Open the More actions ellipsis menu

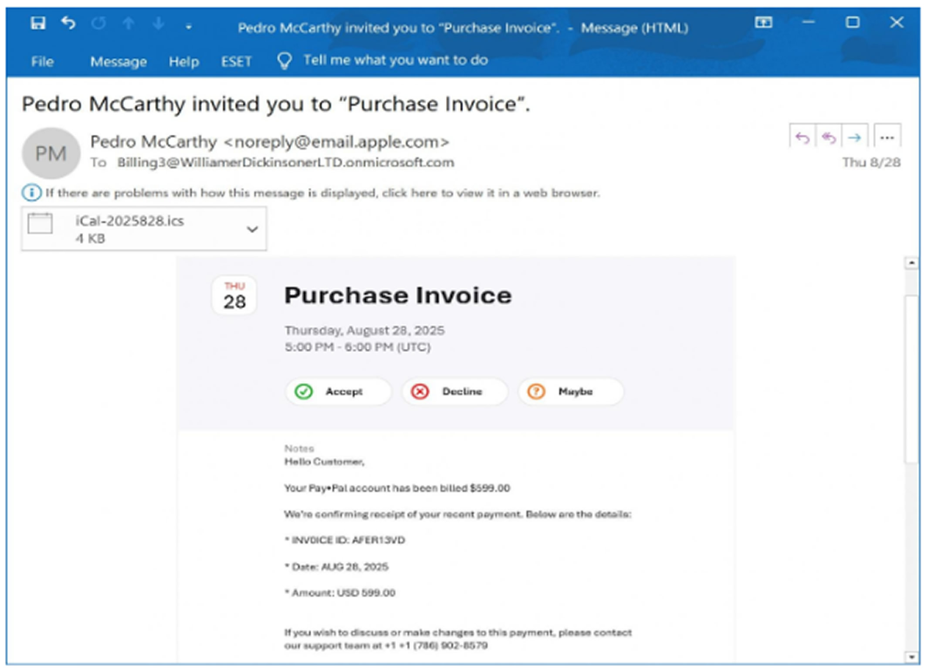click(x=887, y=137)
